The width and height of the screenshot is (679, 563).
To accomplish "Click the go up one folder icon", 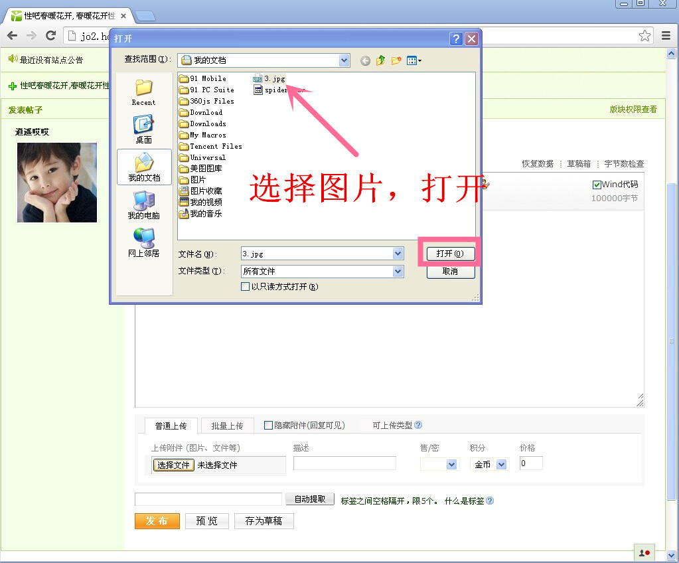I will tap(380, 60).
